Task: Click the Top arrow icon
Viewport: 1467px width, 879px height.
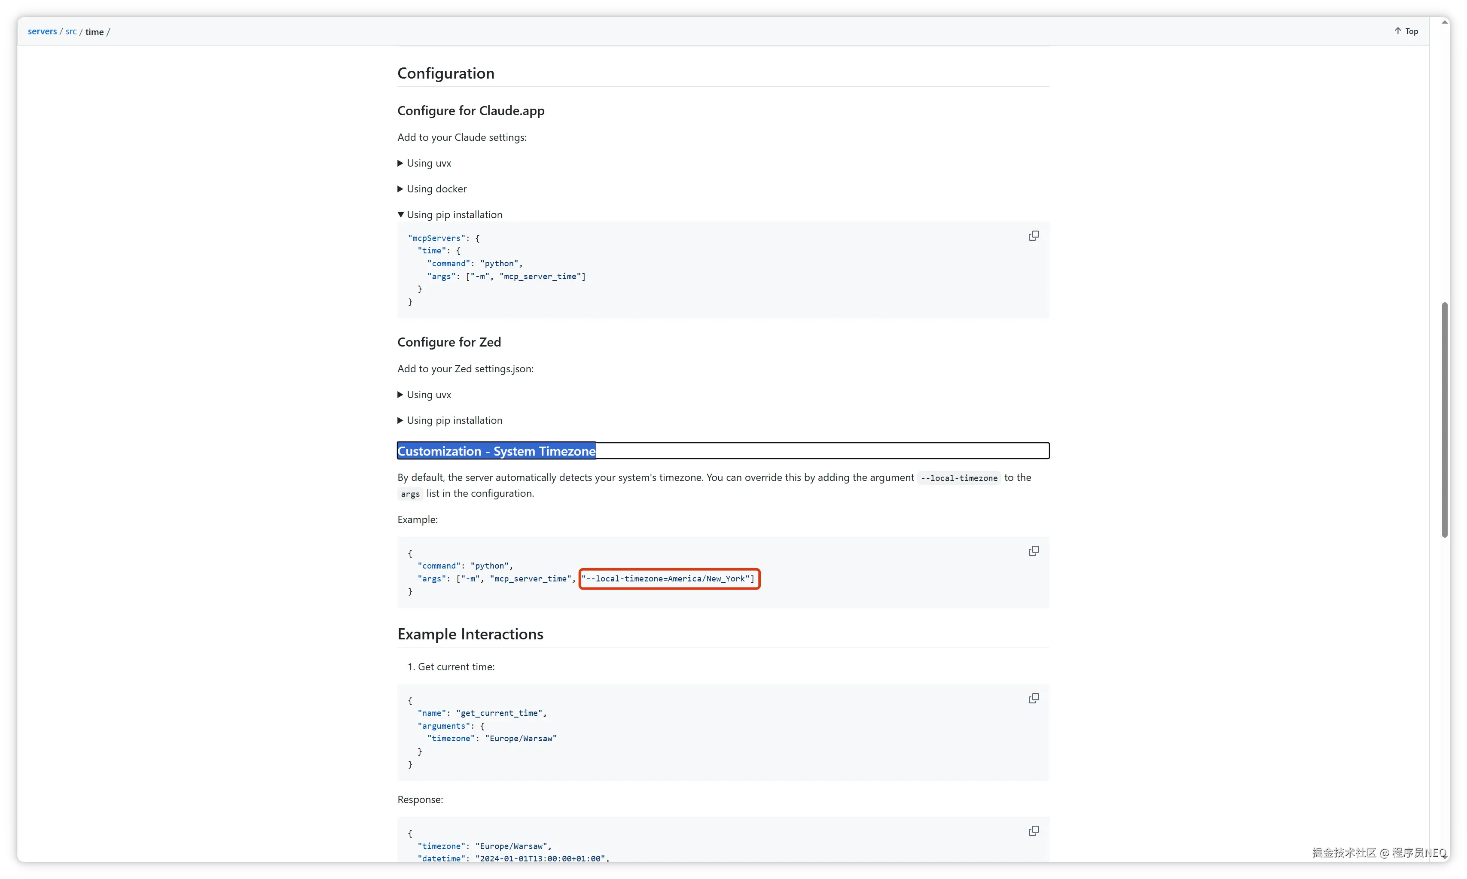Action: click(x=1398, y=31)
